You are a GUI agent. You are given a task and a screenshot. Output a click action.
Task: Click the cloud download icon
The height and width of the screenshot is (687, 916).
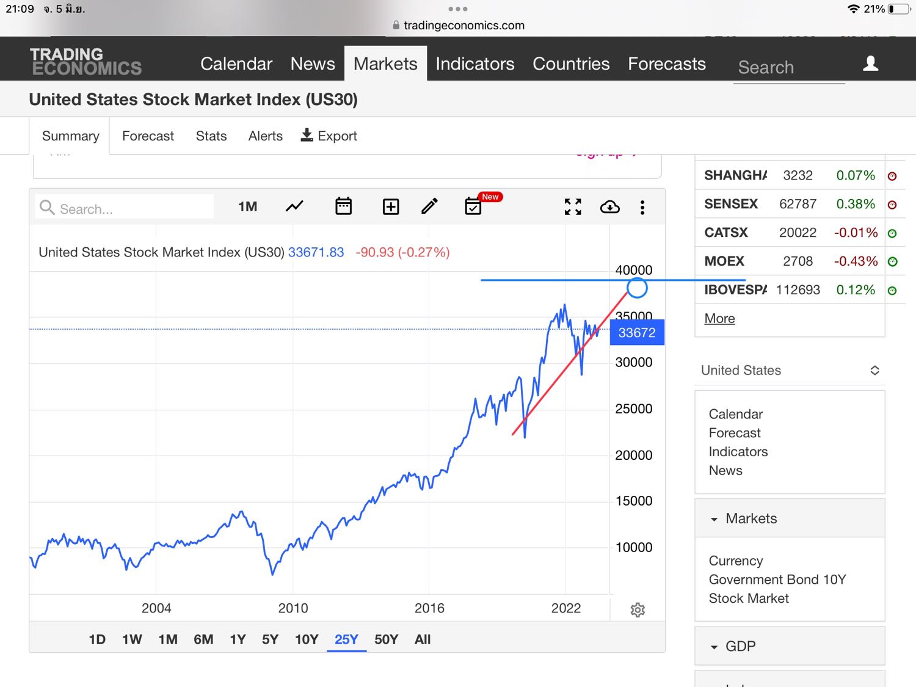609,207
